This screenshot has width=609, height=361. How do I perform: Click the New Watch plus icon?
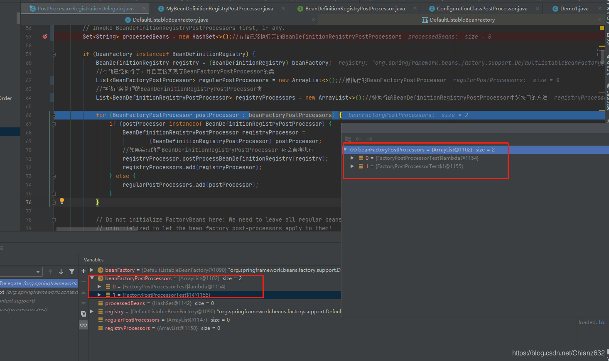pos(83,271)
